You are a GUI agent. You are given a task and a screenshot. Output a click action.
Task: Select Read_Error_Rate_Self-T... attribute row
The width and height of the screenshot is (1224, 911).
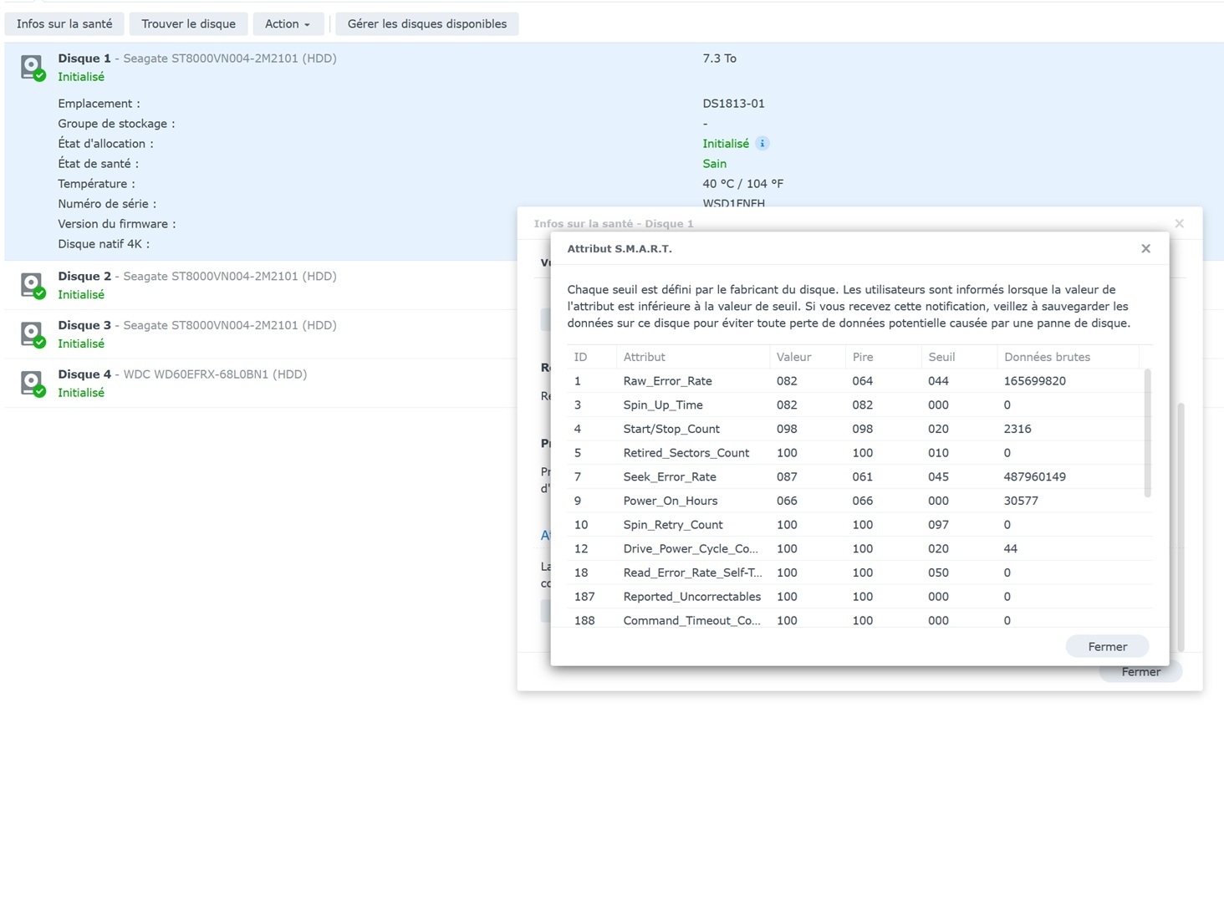tap(854, 573)
